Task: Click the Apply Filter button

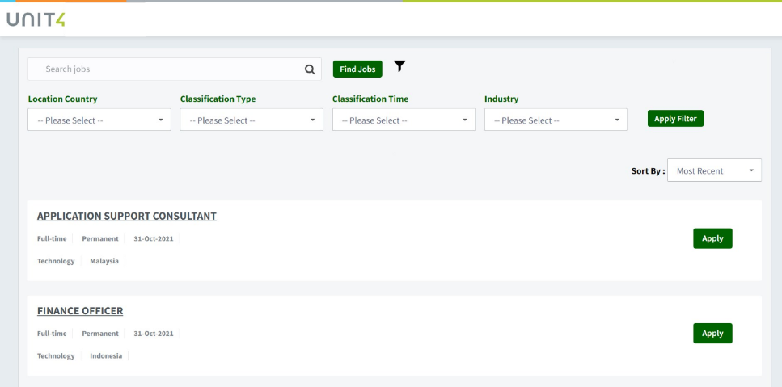Action: point(675,119)
